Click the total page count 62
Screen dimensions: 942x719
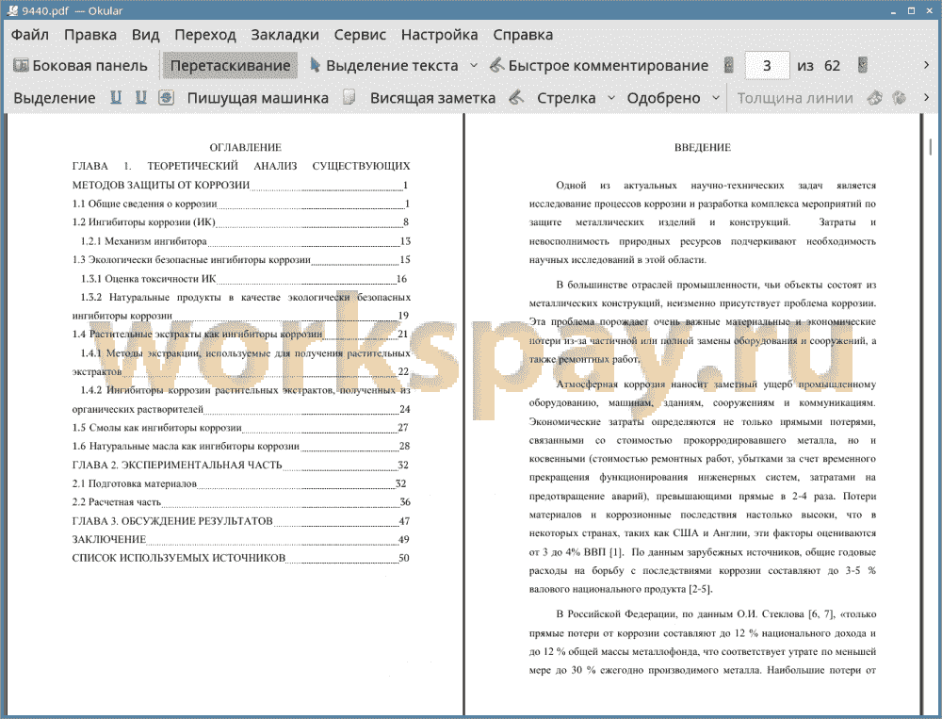click(x=832, y=66)
